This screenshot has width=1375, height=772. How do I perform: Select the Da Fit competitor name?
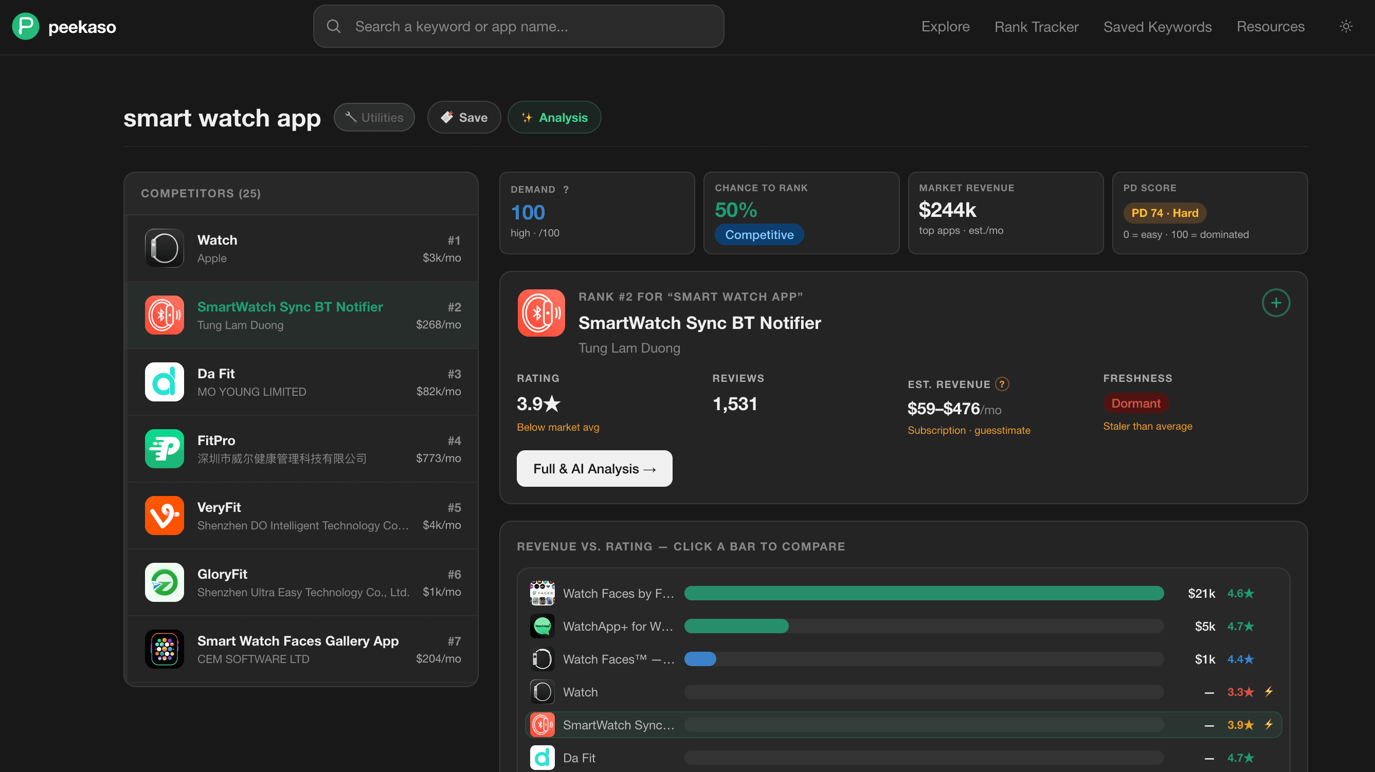coord(215,374)
